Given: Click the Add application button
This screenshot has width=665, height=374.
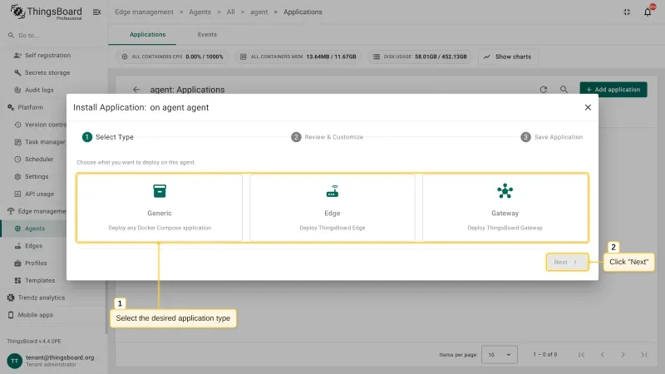Looking at the screenshot, I should click(613, 90).
